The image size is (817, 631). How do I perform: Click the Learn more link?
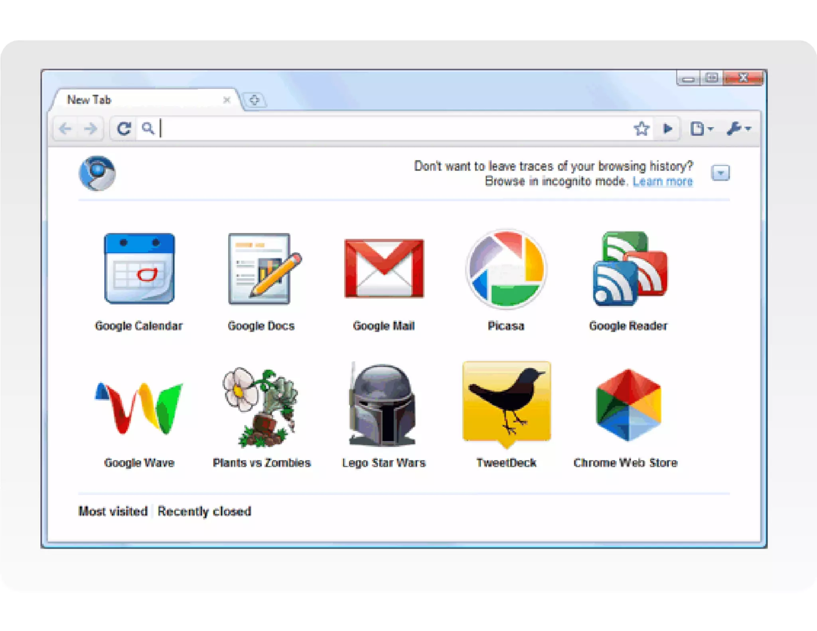[663, 181]
